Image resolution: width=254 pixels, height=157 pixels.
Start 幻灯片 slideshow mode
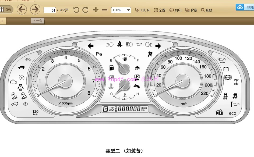pos(142,10)
